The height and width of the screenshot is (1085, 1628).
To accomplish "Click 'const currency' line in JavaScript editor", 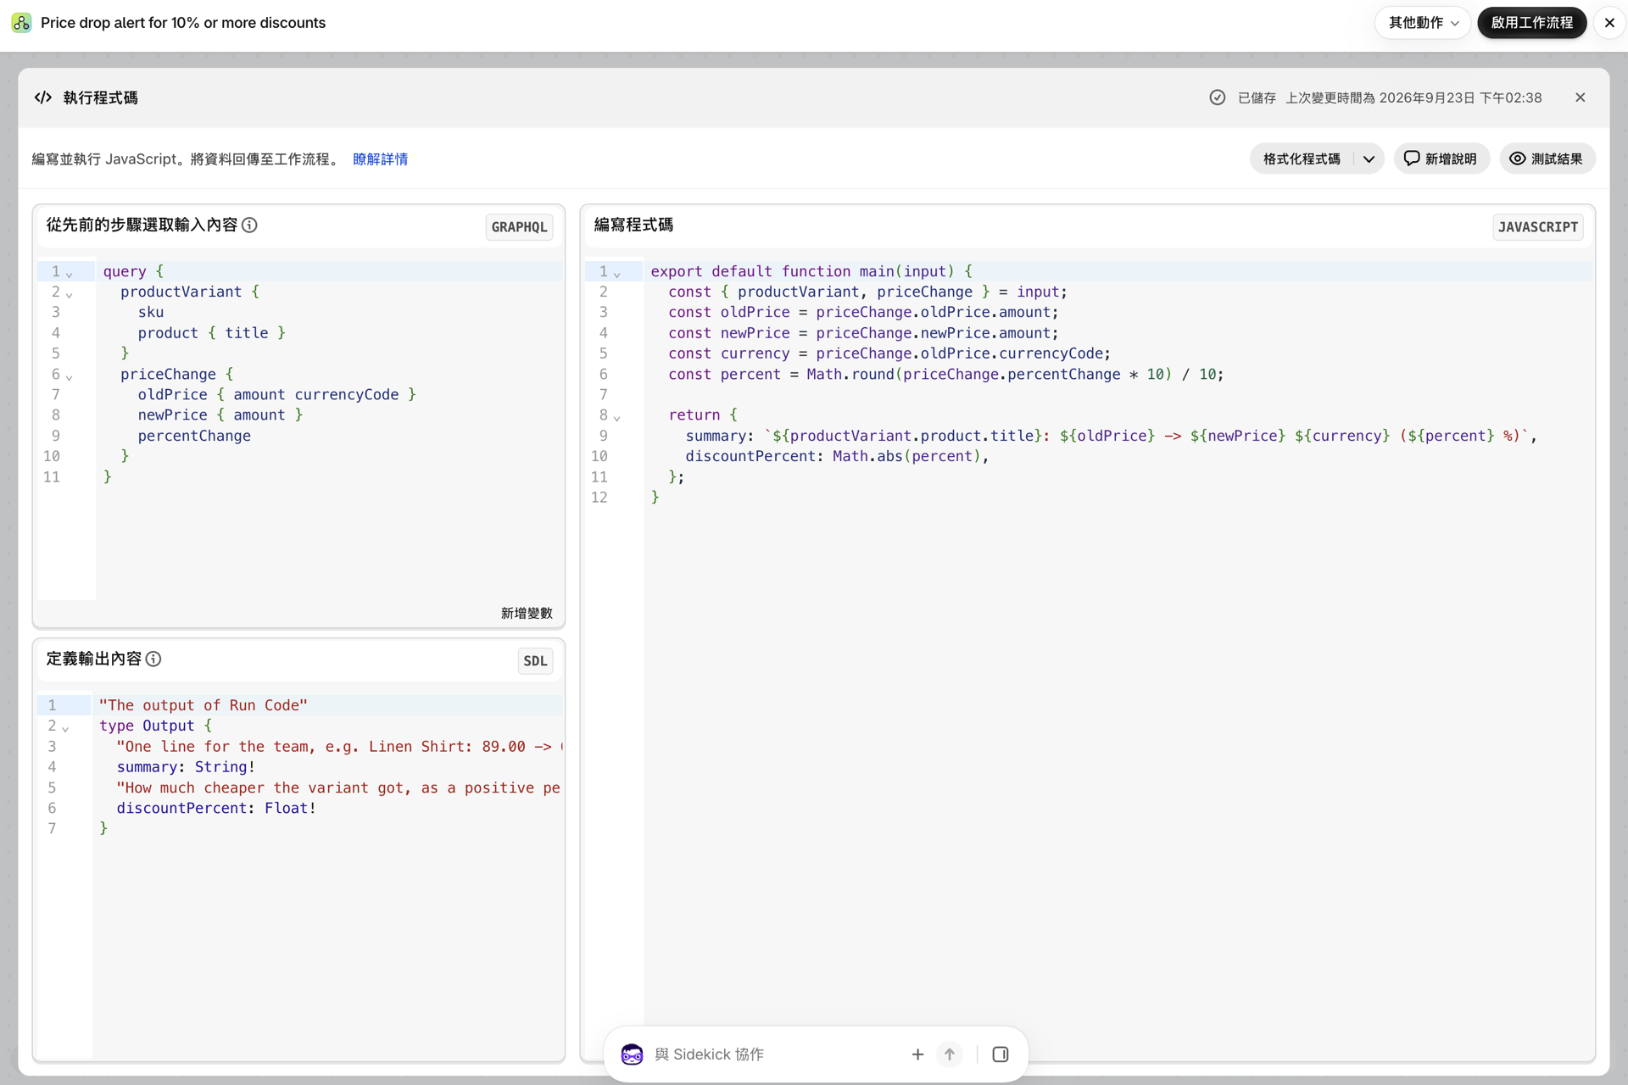I will pos(889,353).
